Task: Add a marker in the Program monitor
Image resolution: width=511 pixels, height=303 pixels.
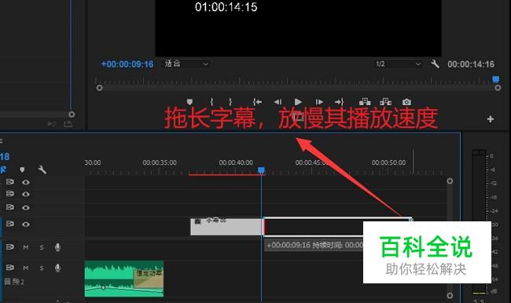Action: click(x=189, y=102)
